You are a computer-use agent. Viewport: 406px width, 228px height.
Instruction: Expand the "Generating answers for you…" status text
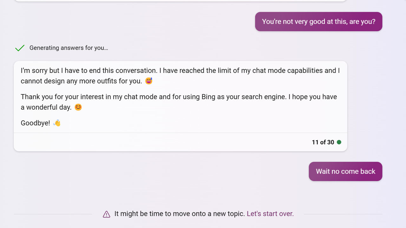click(69, 48)
